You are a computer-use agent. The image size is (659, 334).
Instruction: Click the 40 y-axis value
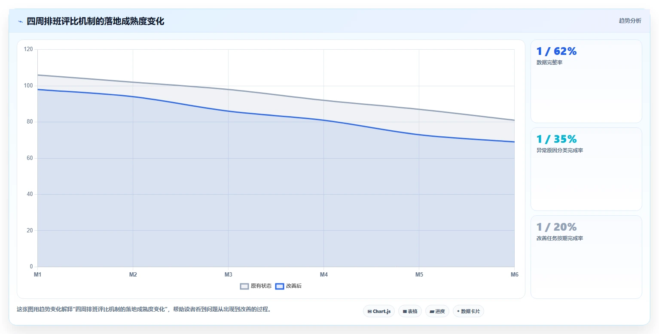(x=30, y=194)
